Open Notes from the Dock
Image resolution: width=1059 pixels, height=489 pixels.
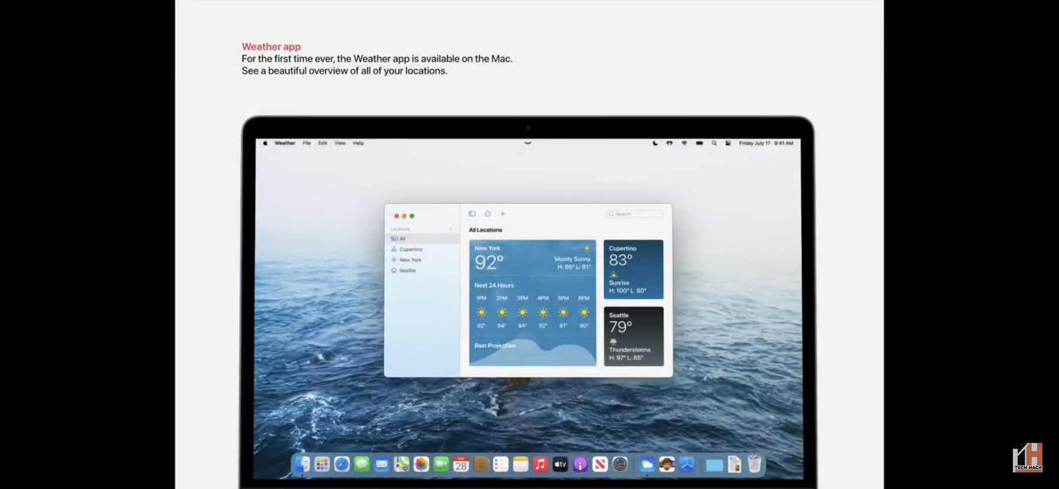(521, 465)
